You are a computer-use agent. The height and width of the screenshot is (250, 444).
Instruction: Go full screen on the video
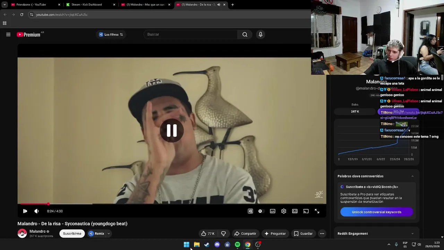317,211
